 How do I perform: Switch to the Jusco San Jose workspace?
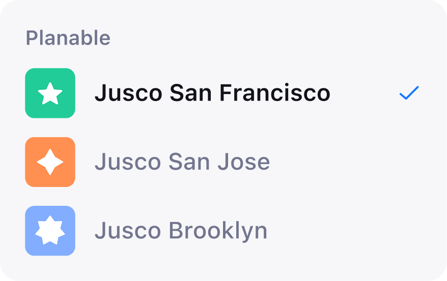coord(223,162)
